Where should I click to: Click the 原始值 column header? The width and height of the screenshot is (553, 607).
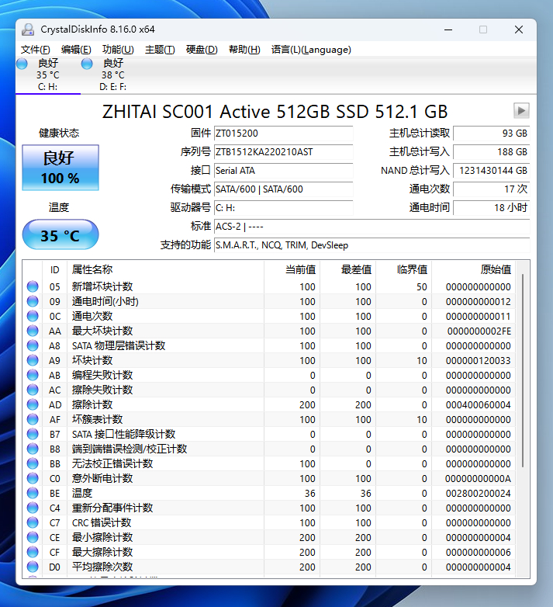473,269
